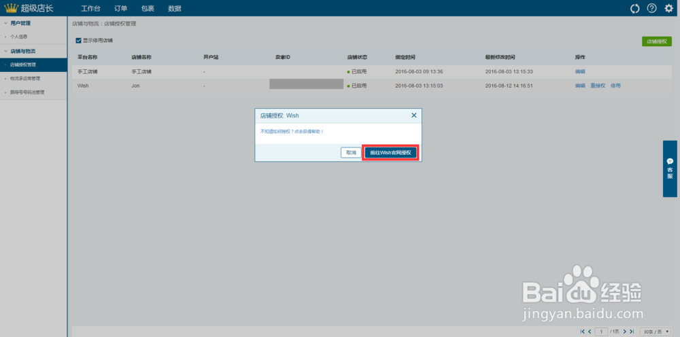Click the refresh sync icon in header
The image size is (680, 337).
(635, 8)
